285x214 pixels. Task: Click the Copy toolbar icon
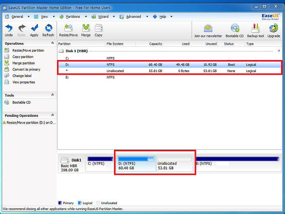[x=99, y=28]
